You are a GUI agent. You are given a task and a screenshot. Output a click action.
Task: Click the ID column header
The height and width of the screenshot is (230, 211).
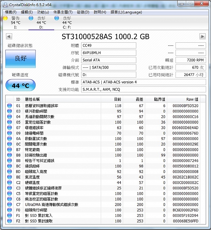pos(18,99)
